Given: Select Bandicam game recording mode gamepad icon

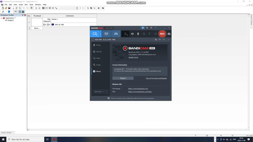Looking at the screenshot, I should [x=116, y=34].
